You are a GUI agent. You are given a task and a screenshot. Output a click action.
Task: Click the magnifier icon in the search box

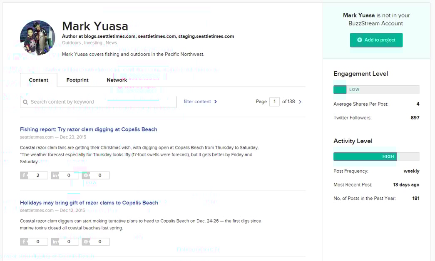[25, 102]
